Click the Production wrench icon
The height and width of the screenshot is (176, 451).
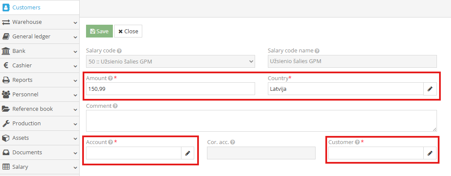(x=6, y=124)
